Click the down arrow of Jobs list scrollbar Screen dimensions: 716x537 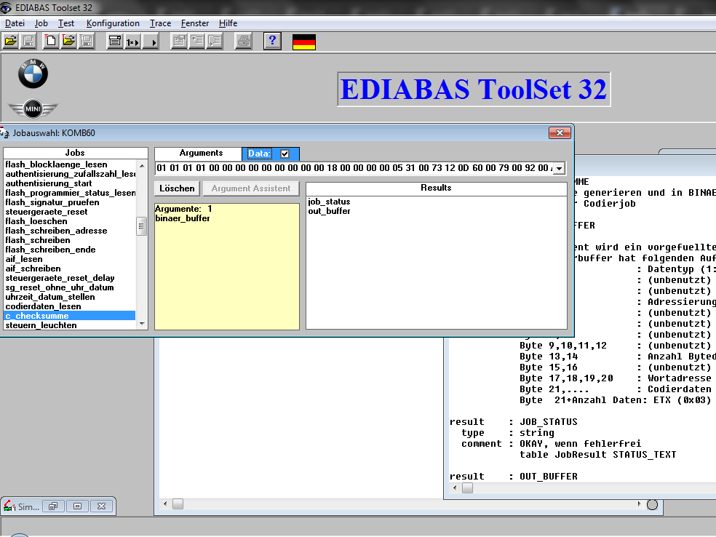[142, 324]
